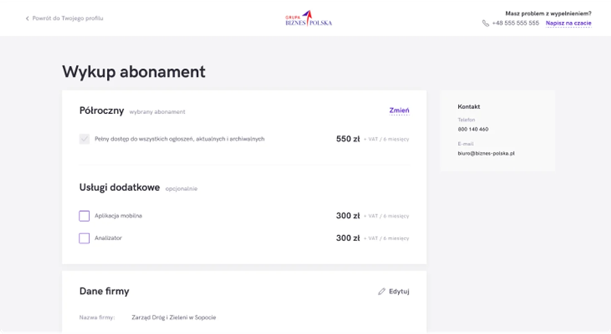Screen dimensions: 611x334
Task: Click Zarząd Dróg i Zieleni w Sopocie
Action: coord(174,317)
